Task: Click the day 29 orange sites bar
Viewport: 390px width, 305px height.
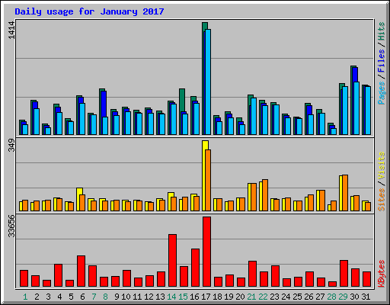Action: coord(345,193)
